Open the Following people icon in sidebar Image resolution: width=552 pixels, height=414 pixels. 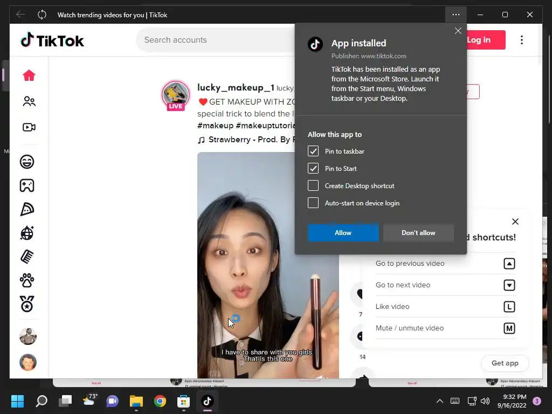[29, 101]
